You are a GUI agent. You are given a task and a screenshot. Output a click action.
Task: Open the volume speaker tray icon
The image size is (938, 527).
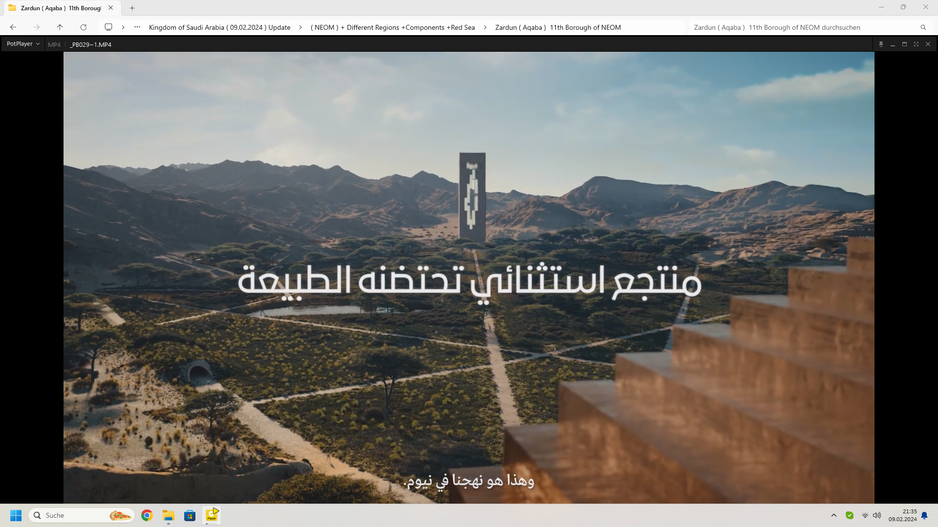877,515
